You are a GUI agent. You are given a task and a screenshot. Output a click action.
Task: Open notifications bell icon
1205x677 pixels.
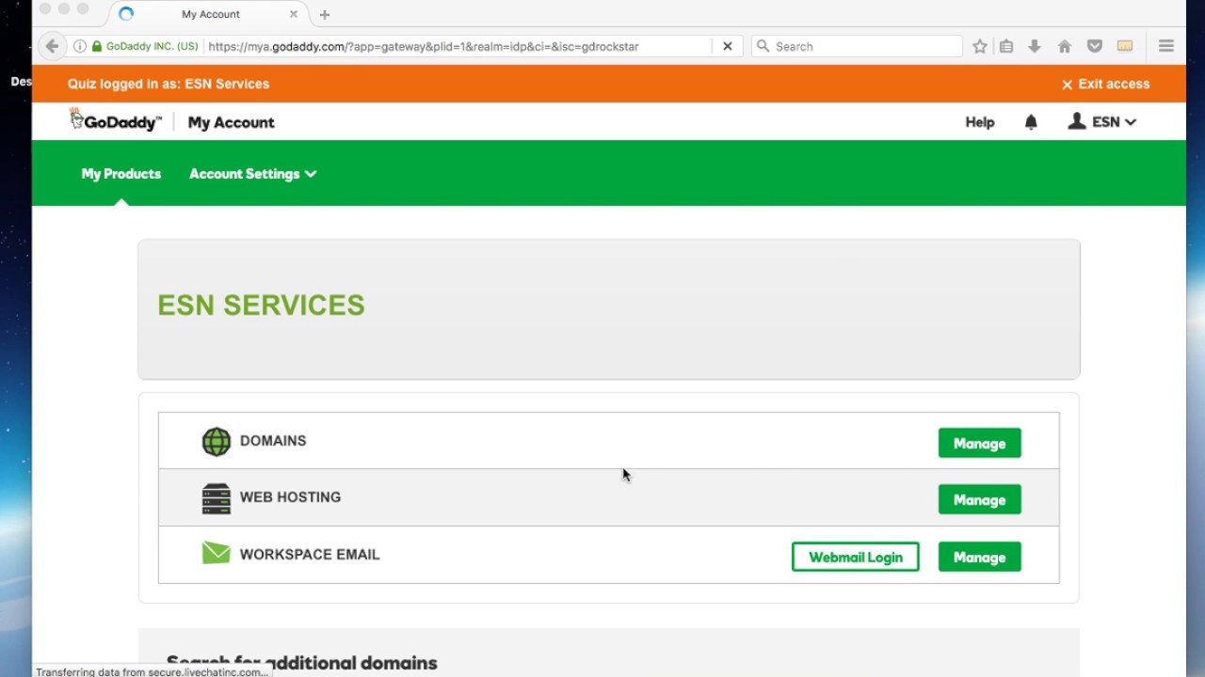point(1031,122)
